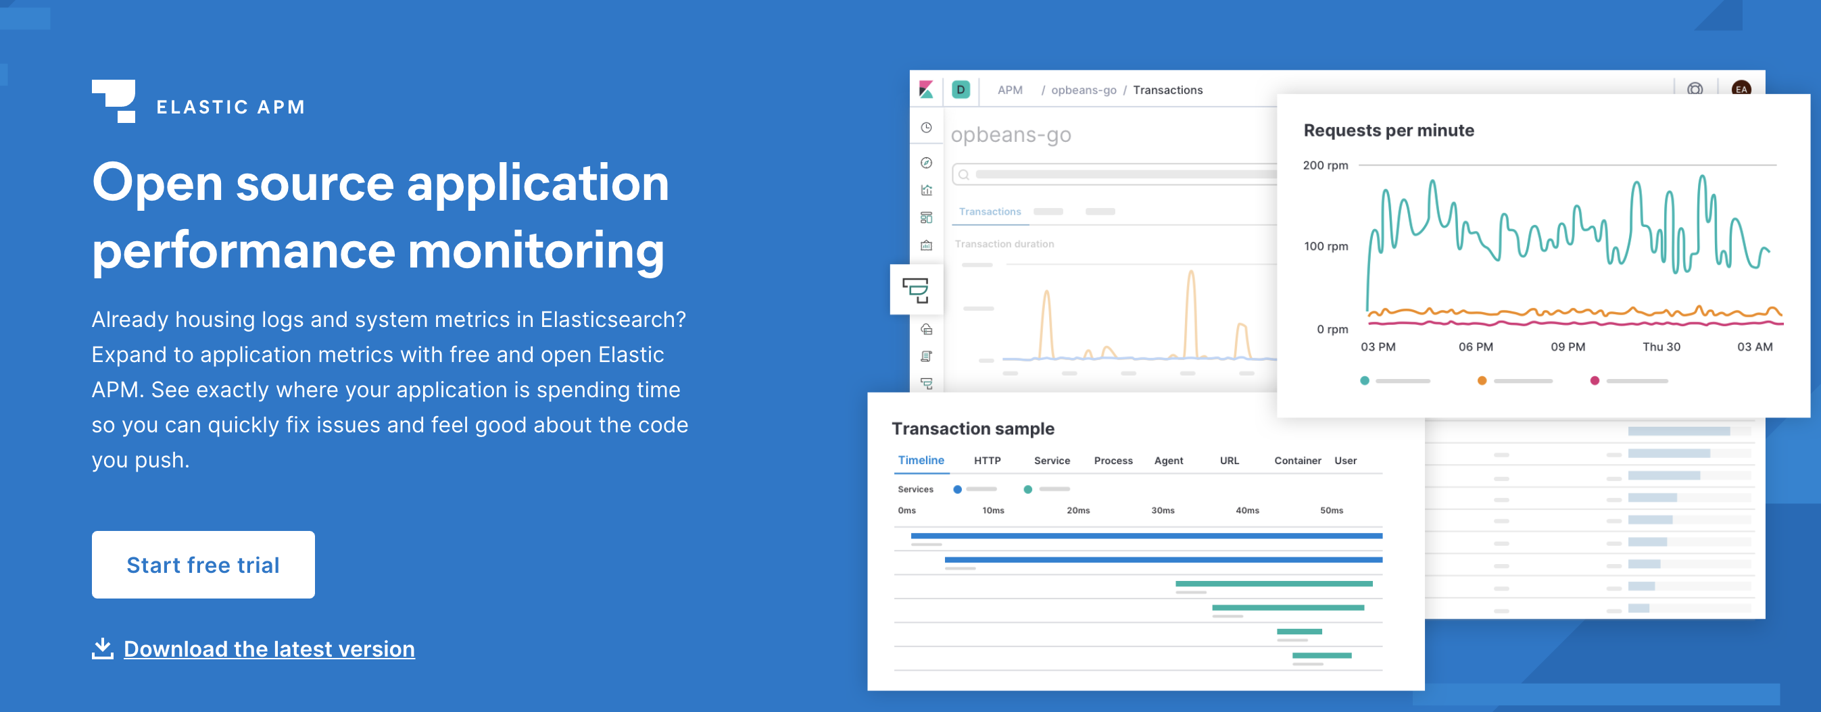Click the longest teal timeline span bar
The height and width of the screenshot is (712, 1821).
(x=1274, y=584)
